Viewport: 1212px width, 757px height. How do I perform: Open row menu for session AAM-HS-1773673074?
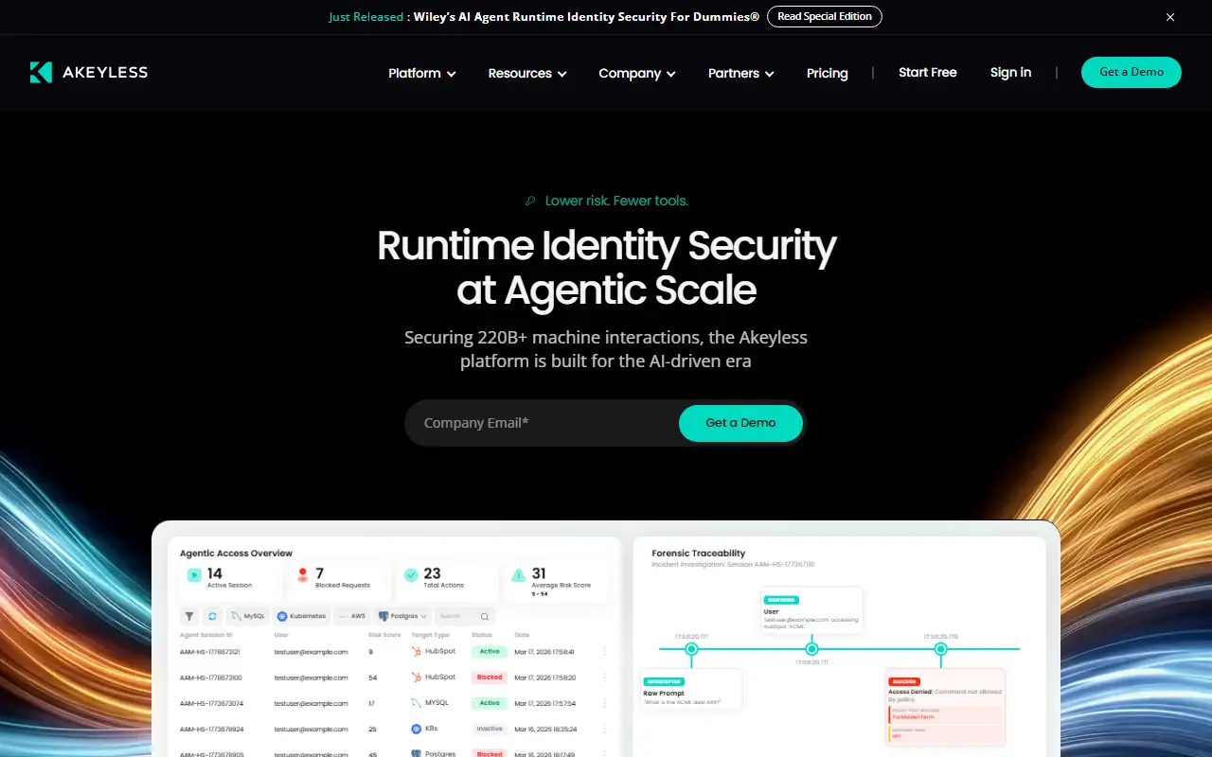click(x=605, y=703)
